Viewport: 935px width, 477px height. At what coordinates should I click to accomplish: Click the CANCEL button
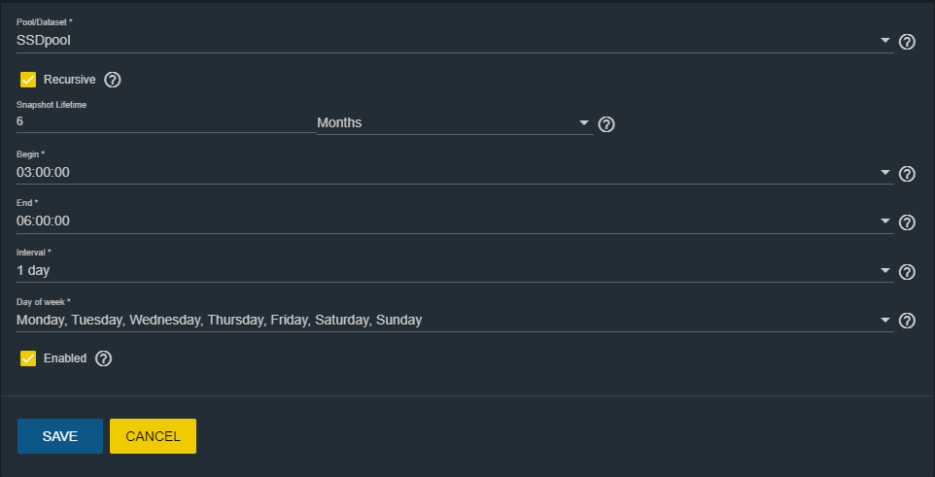pos(153,436)
